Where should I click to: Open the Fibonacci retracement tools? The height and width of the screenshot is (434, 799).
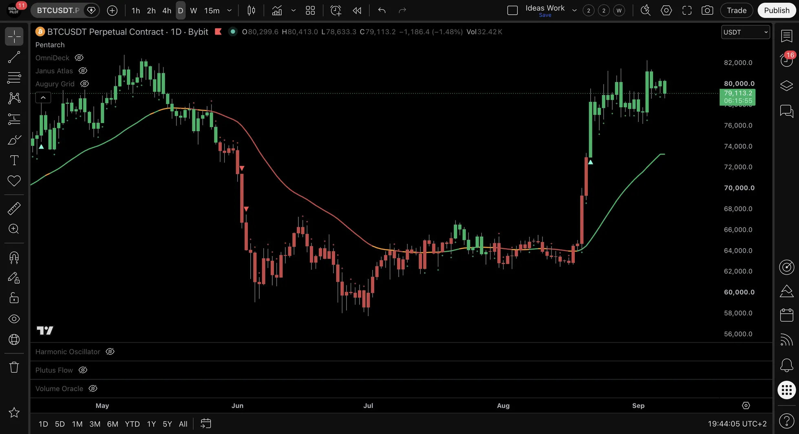(14, 77)
